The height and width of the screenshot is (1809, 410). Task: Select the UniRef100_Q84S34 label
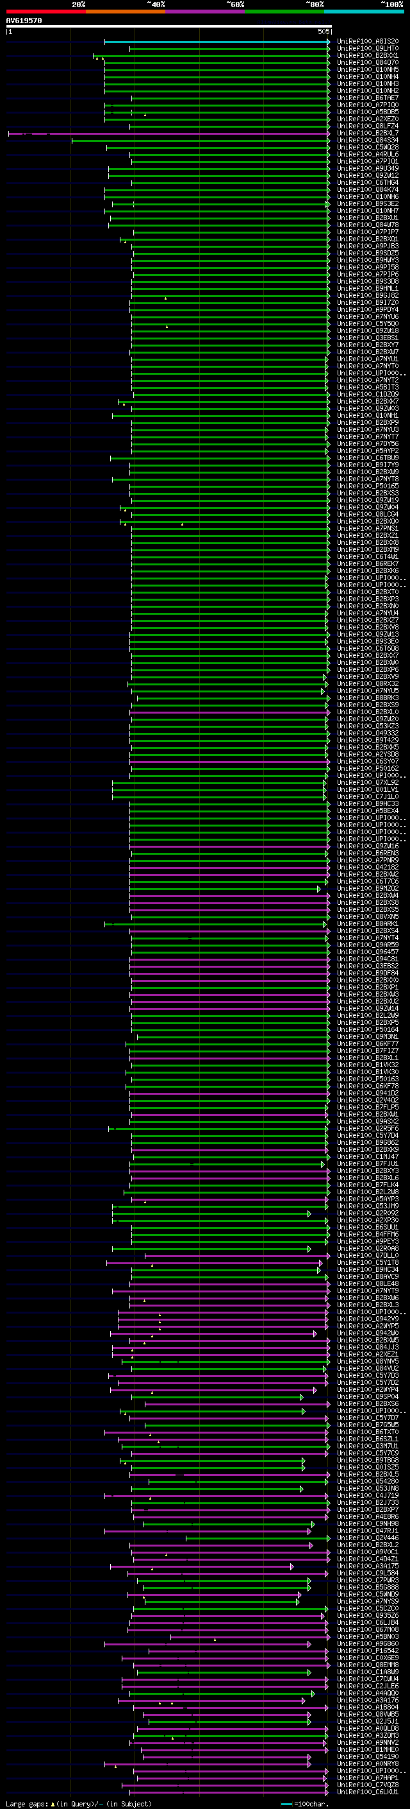point(368,140)
